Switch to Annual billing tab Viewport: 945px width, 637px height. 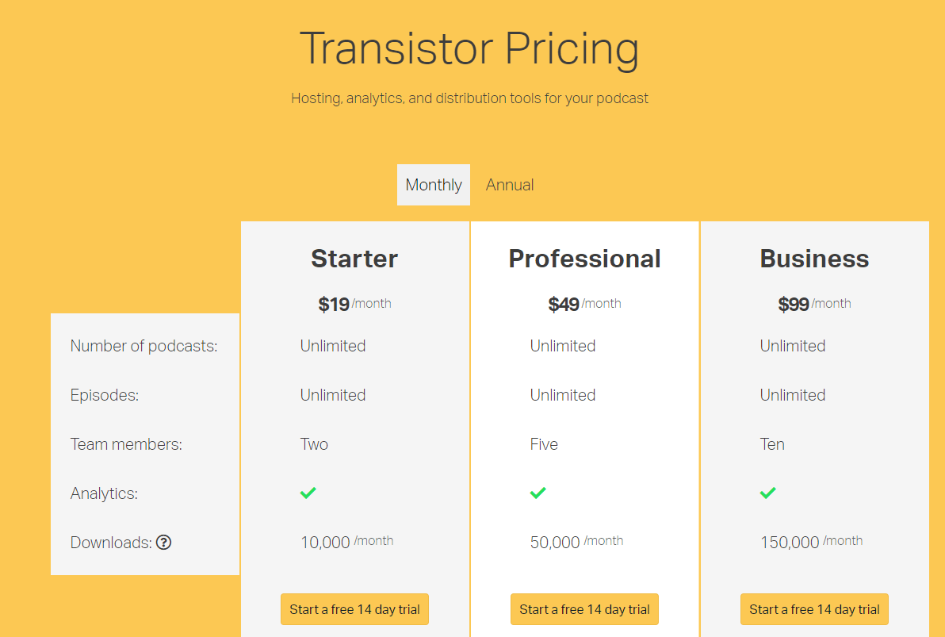click(510, 185)
